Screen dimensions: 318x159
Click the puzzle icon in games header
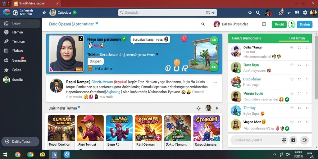click(198, 108)
